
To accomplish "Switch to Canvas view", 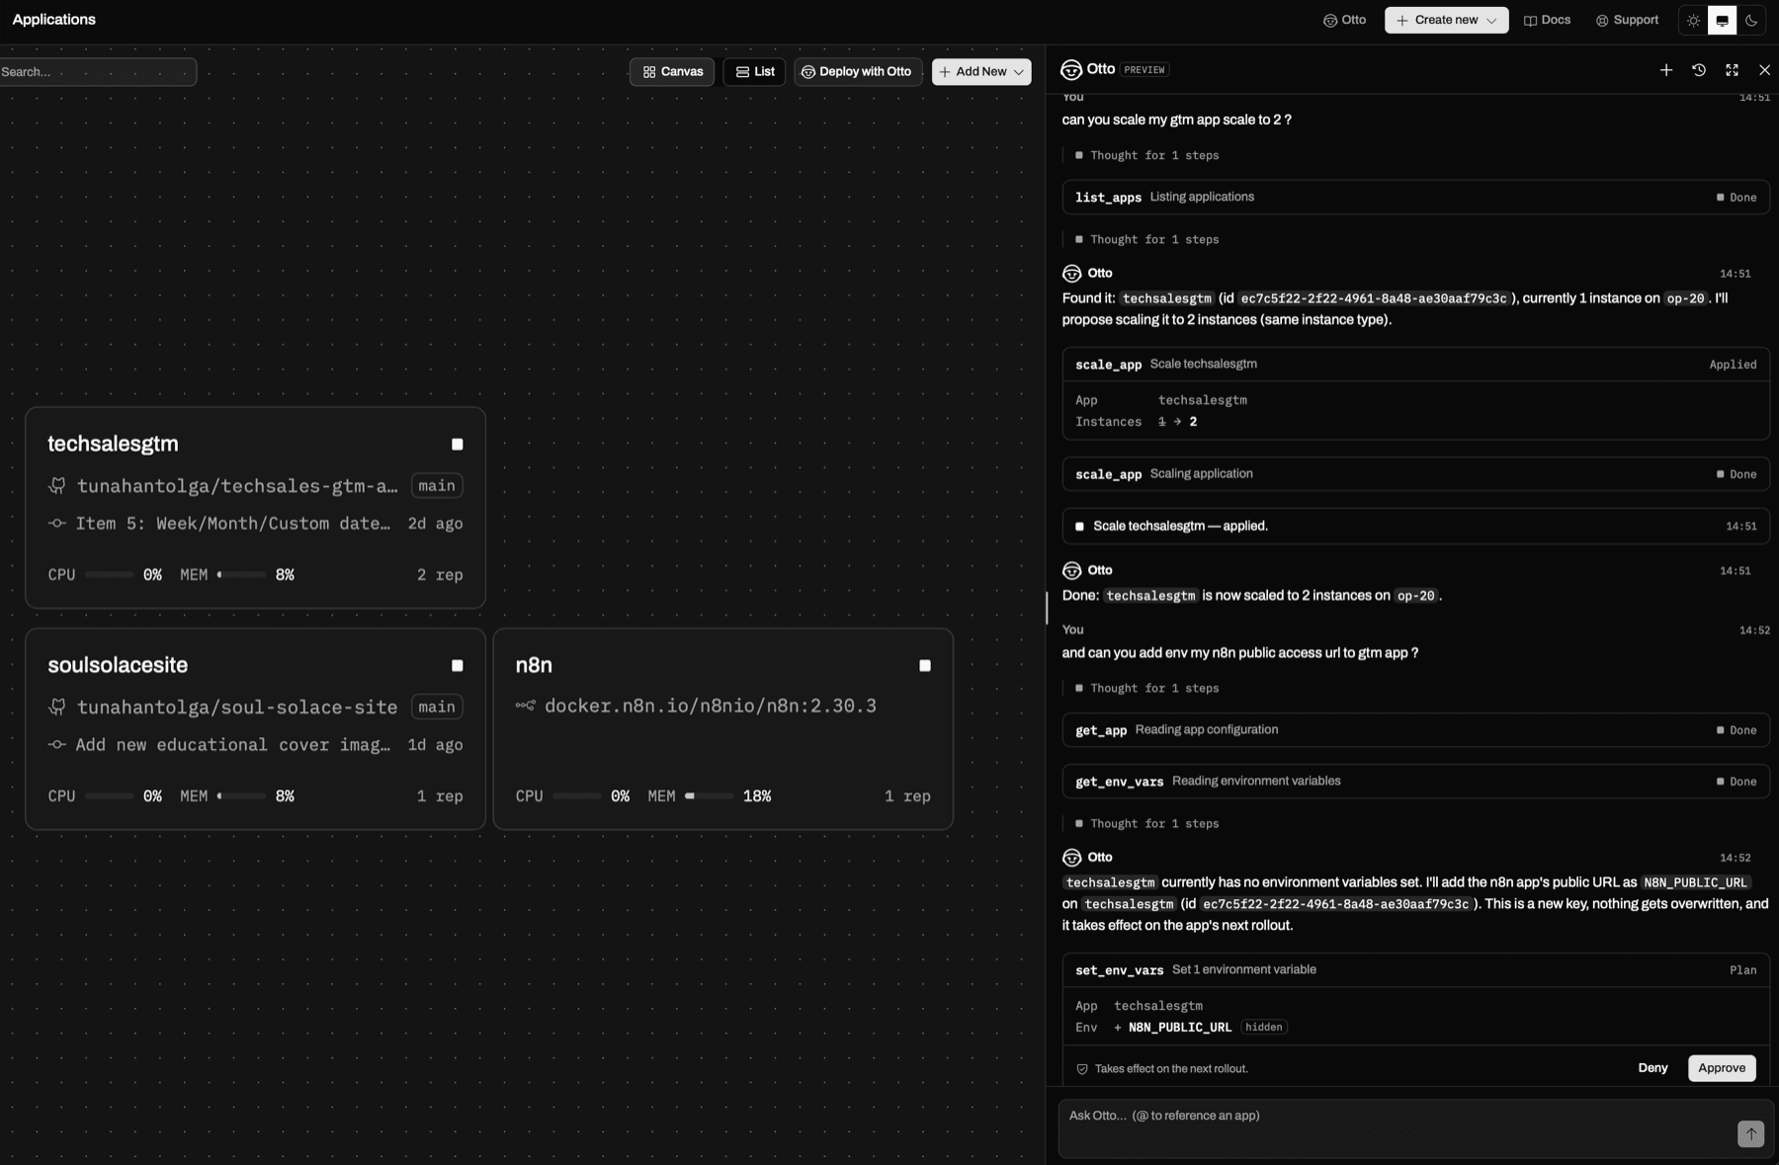I will (672, 72).
